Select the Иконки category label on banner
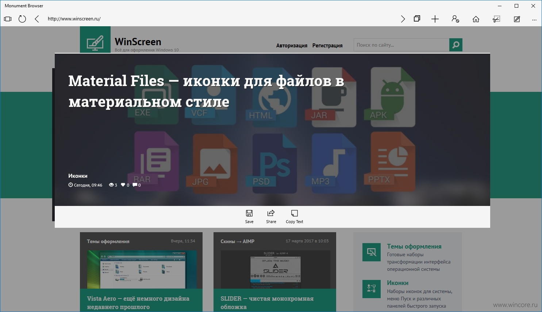 click(x=78, y=176)
